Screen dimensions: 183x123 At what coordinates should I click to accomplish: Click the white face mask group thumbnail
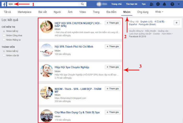[x=47, y=71]
